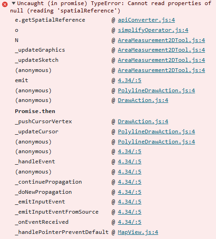This screenshot has height=239, width=216.
Task: Click the e.getSpatialReference frame name
Action: coord(50,20)
